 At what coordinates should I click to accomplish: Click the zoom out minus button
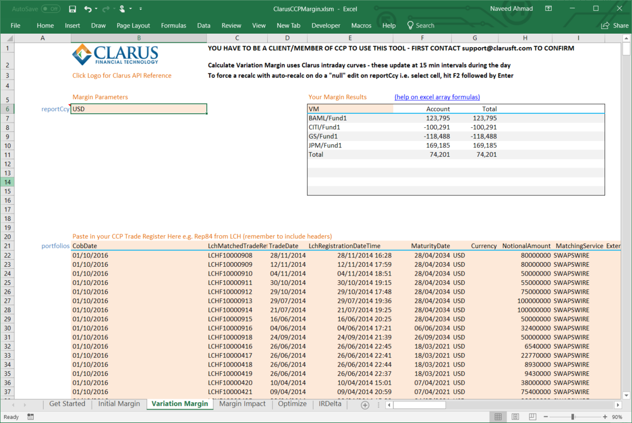click(x=545, y=417)
